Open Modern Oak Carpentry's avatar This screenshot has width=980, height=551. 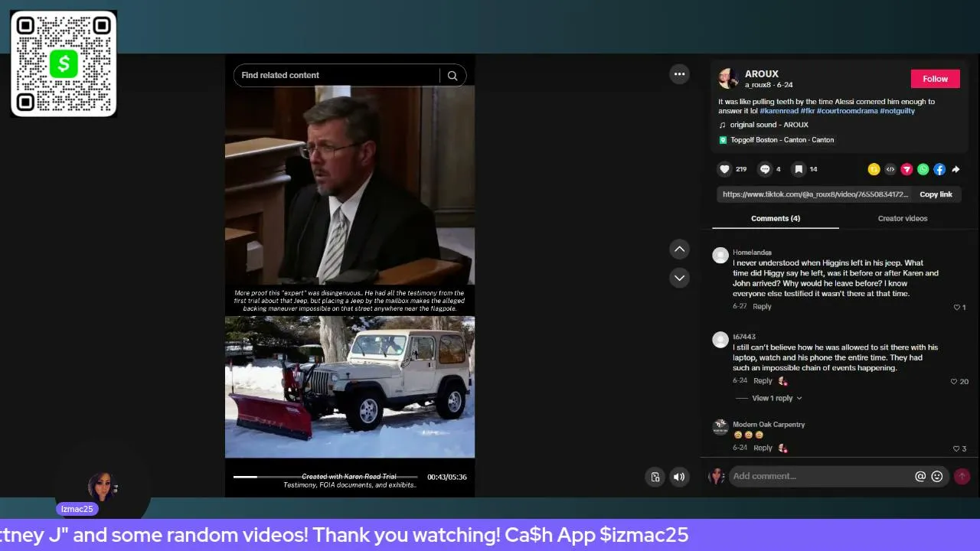coord(720,427)
